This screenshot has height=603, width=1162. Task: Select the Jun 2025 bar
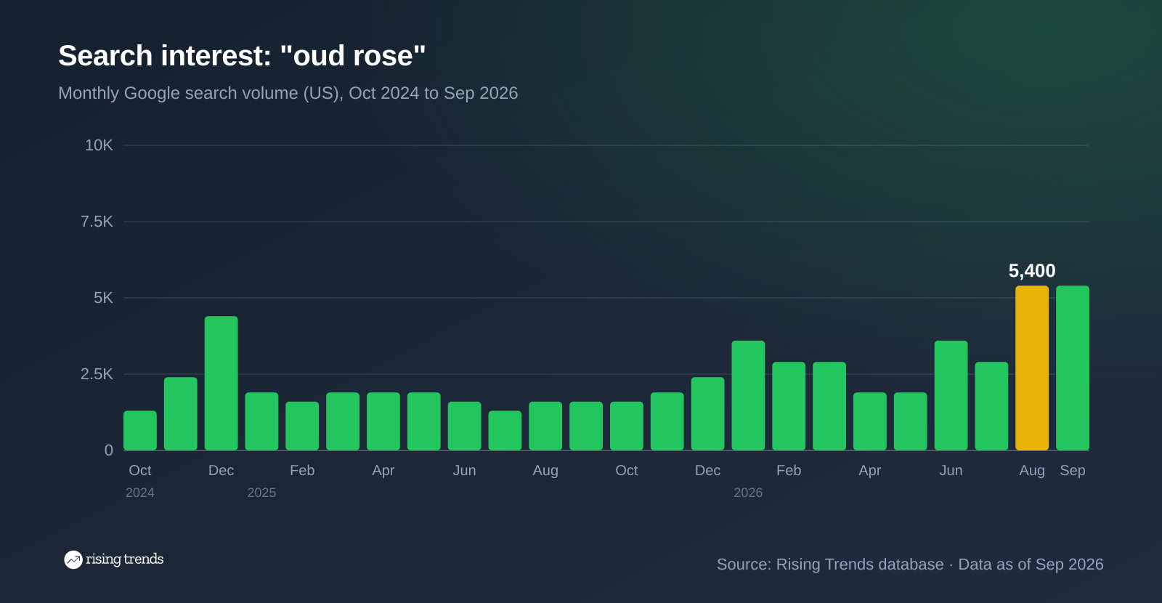point(465,426)
